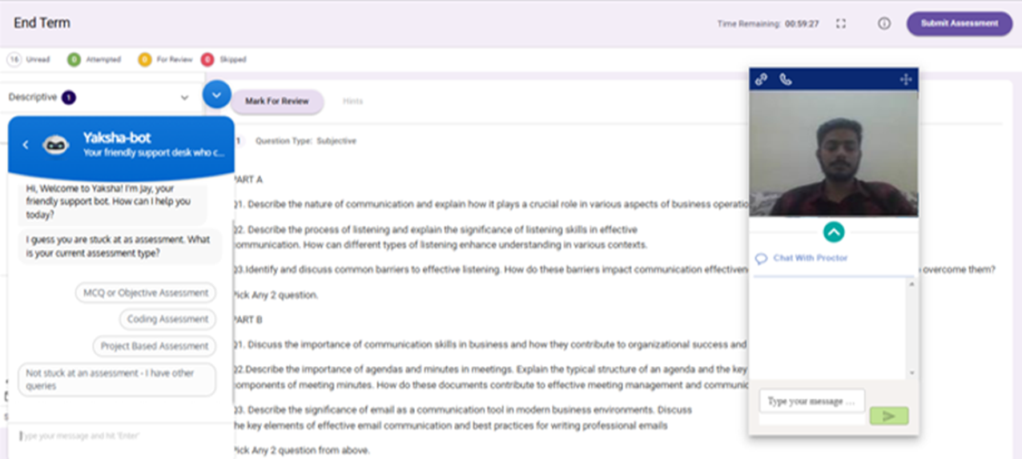Select Project Based Assessment option
The height and width of the screenshot is (459, 1022).
point(155,346)
